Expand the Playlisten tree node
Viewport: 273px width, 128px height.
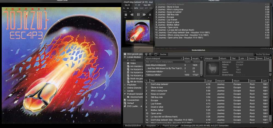point(125,85)
